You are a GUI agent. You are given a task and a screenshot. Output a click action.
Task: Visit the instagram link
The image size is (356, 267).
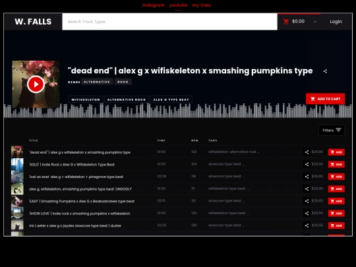[x=153, y=5]
